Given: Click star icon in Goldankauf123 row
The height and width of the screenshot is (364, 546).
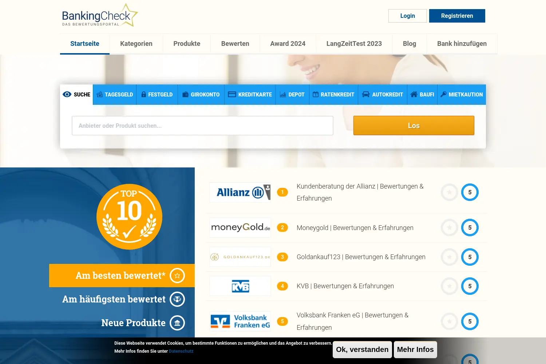Looking at the screenshot, I should click(450, 257).
